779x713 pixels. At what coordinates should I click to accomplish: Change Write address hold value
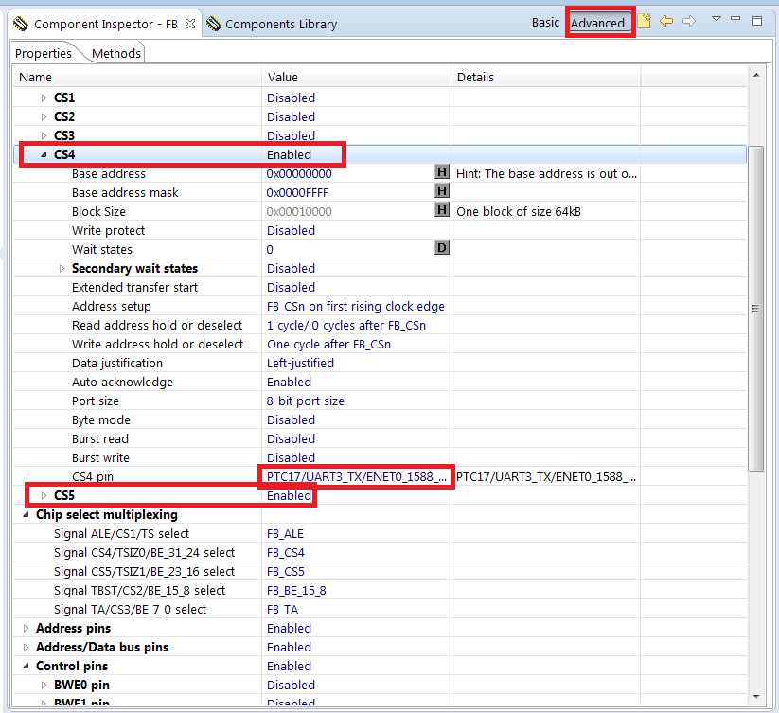click(328, 345)
